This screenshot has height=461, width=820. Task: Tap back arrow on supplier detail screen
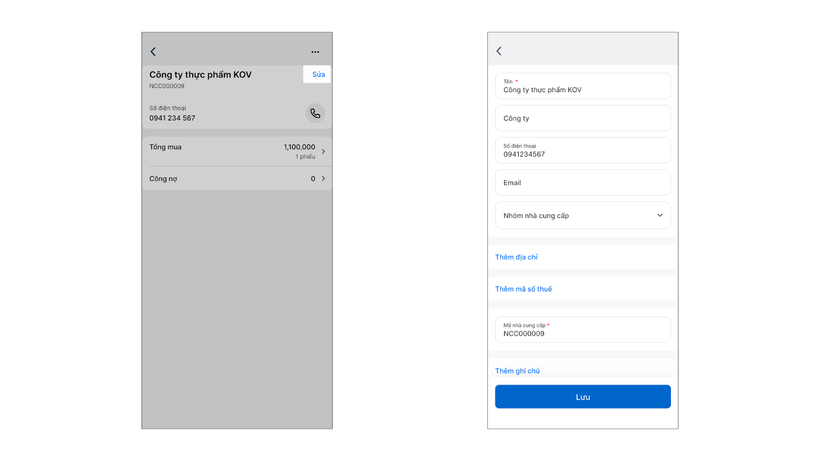[x=153, y=52]
